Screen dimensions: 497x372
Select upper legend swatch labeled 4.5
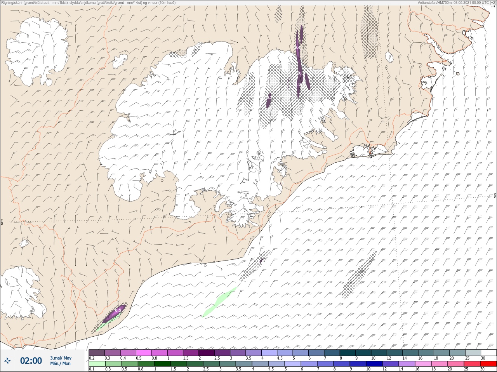[285, 353]
